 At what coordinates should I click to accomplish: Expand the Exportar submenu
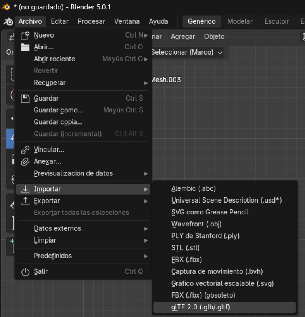(x=83, y=201)
